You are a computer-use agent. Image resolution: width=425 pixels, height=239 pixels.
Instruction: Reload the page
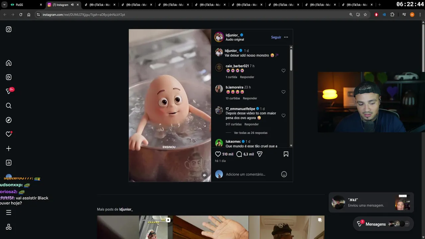click(x=21, y=15)
